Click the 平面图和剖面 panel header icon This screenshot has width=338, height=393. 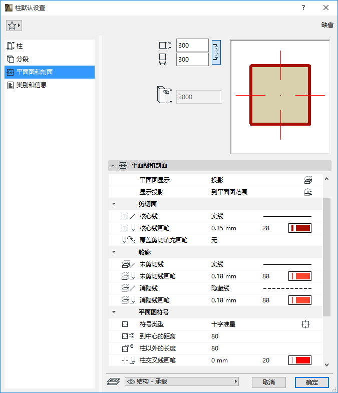click(x=123, y=165)
